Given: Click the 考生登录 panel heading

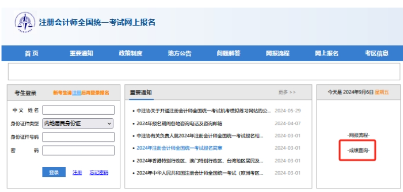Looking at the screenshot, I should click(25, 93).
